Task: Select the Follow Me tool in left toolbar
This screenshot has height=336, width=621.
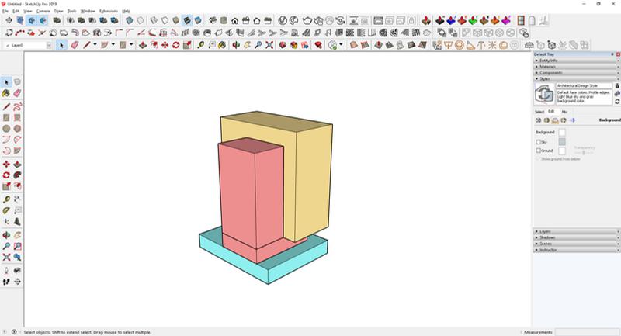Action: [17, 175]
